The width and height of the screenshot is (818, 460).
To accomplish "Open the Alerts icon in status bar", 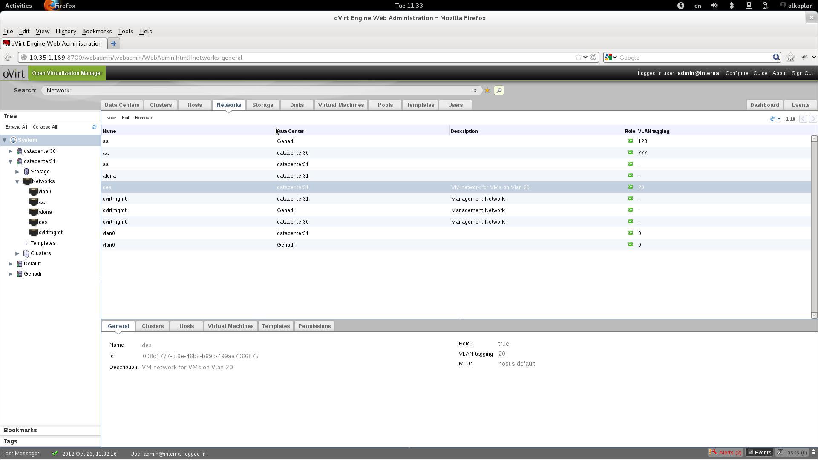I will click(x=713, y=452).
